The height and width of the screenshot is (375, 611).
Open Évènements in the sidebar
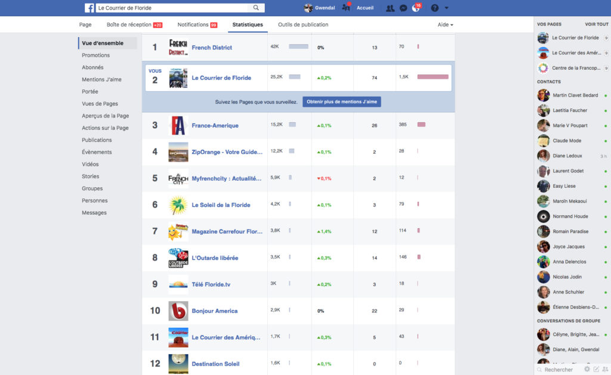(x=97, y=152)
